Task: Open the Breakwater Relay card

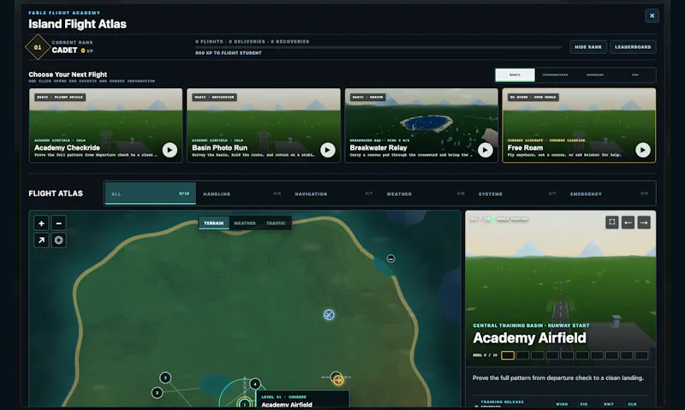Action: [x=421, y=125]
